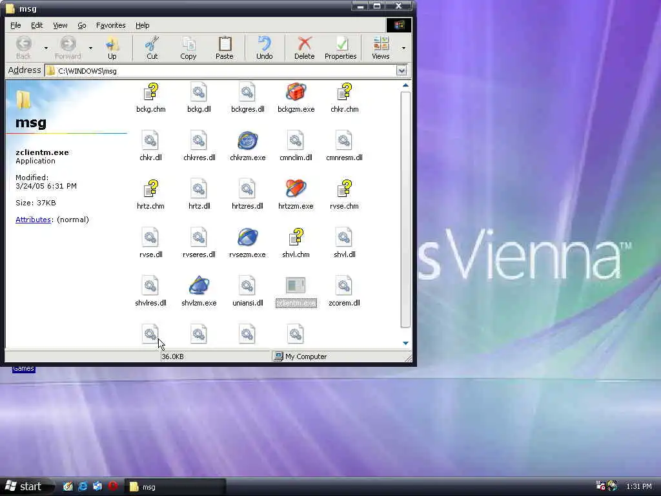
Task: Select the bckgres.dll file
Action: (247, 98)
